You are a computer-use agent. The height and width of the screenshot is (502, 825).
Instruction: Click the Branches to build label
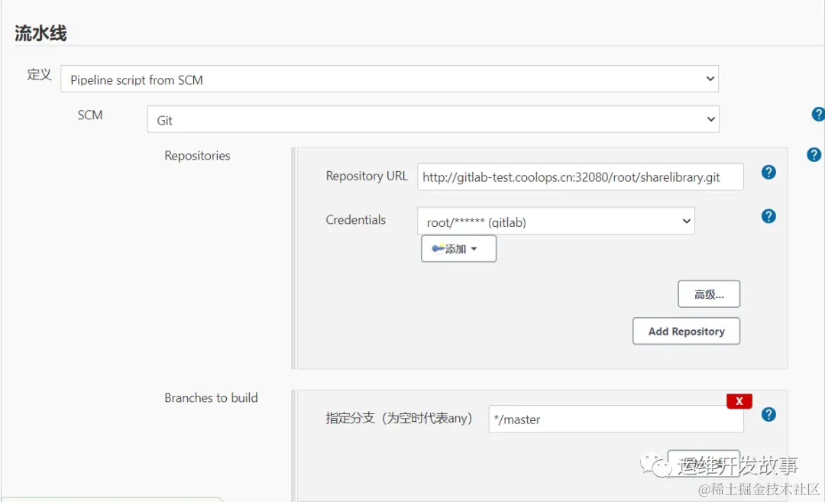tap(211, 398)
